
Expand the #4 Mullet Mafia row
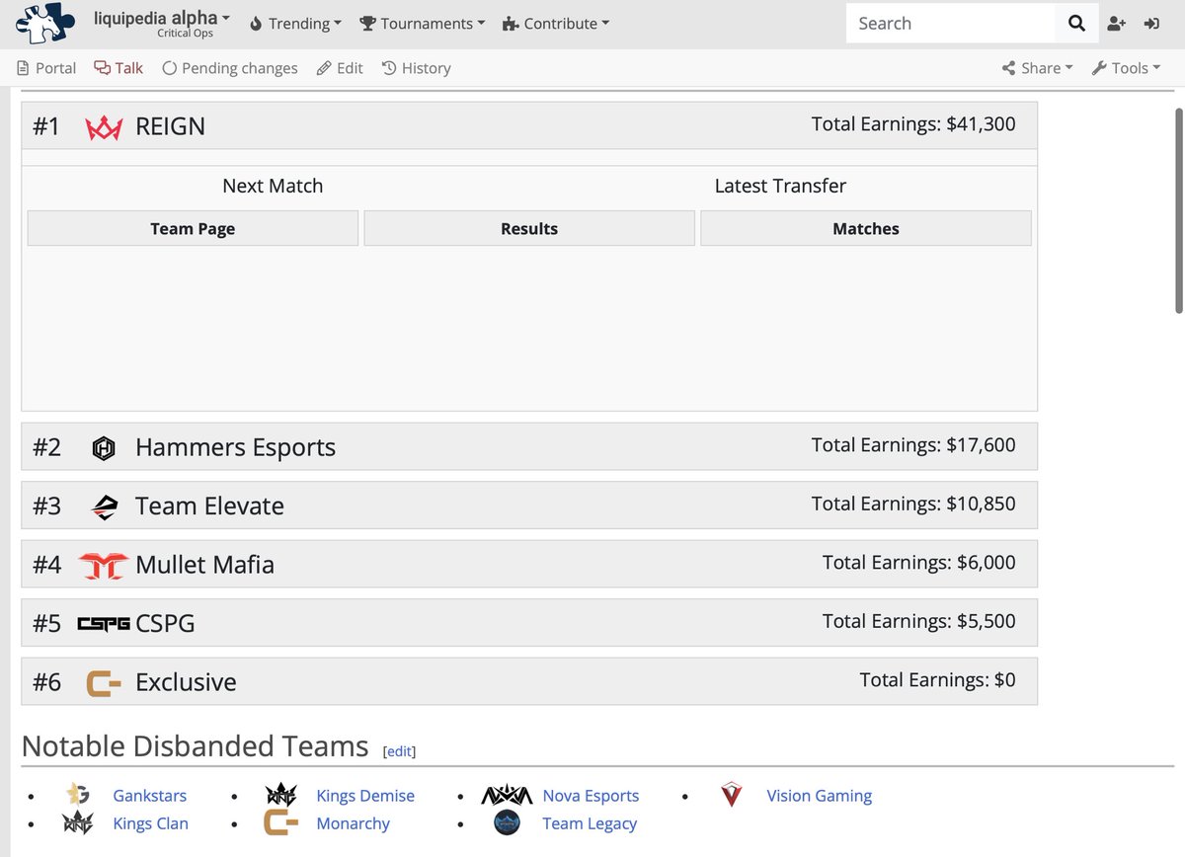[x=529, y=564]
